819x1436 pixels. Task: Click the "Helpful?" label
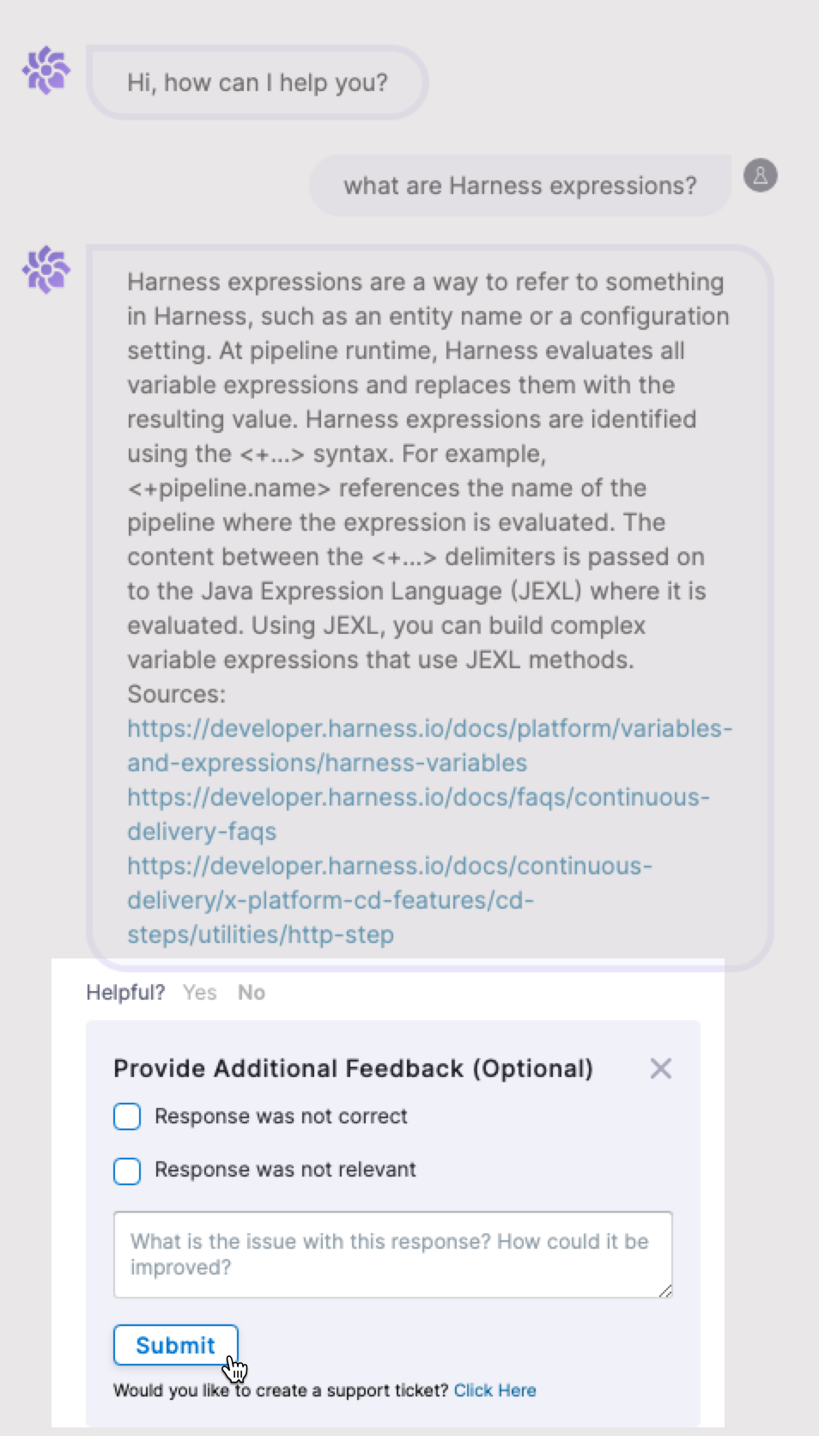click(125, 993)
